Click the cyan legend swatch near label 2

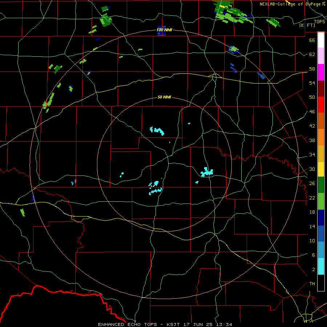click(x=321, y=266)
